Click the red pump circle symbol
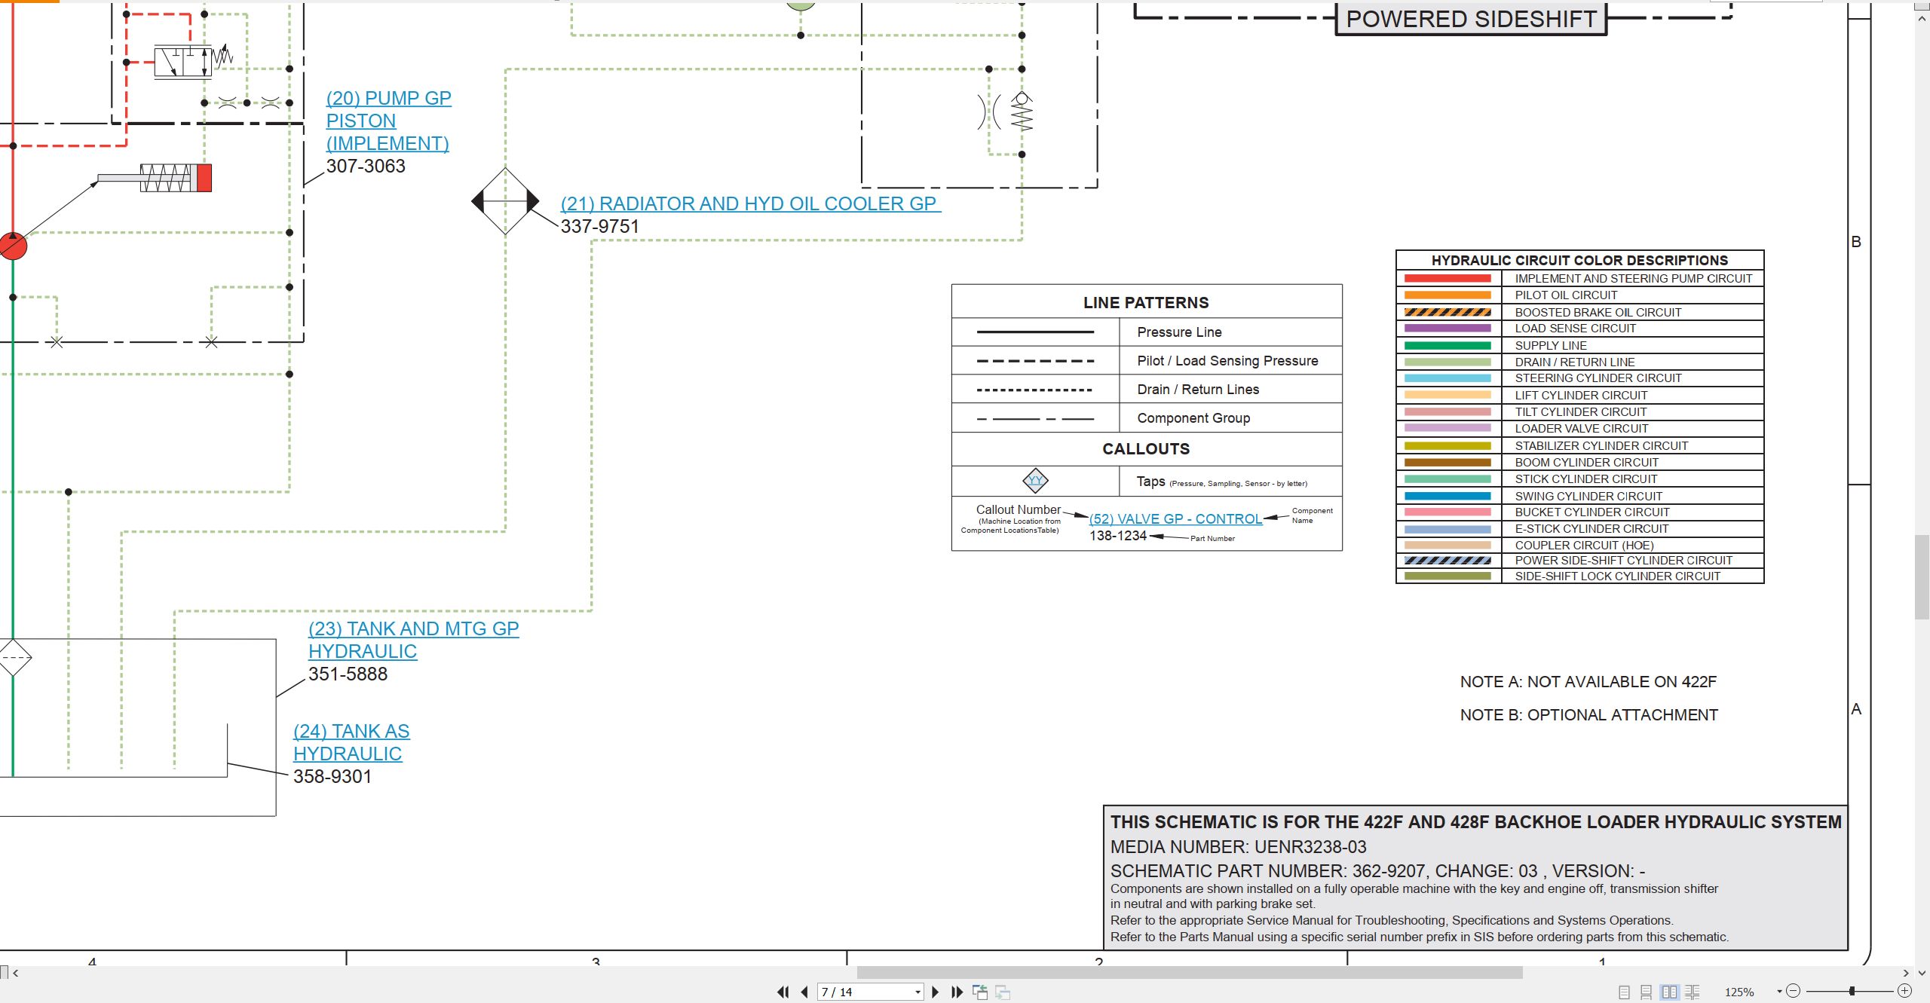Viewport: 1930px width, 1003px height. [x=13, y=246]
